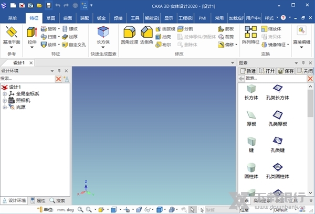Screen dimensions: 315x214
Task: Open the 自定义孔 custom hole tool
Action: point(74,45)
